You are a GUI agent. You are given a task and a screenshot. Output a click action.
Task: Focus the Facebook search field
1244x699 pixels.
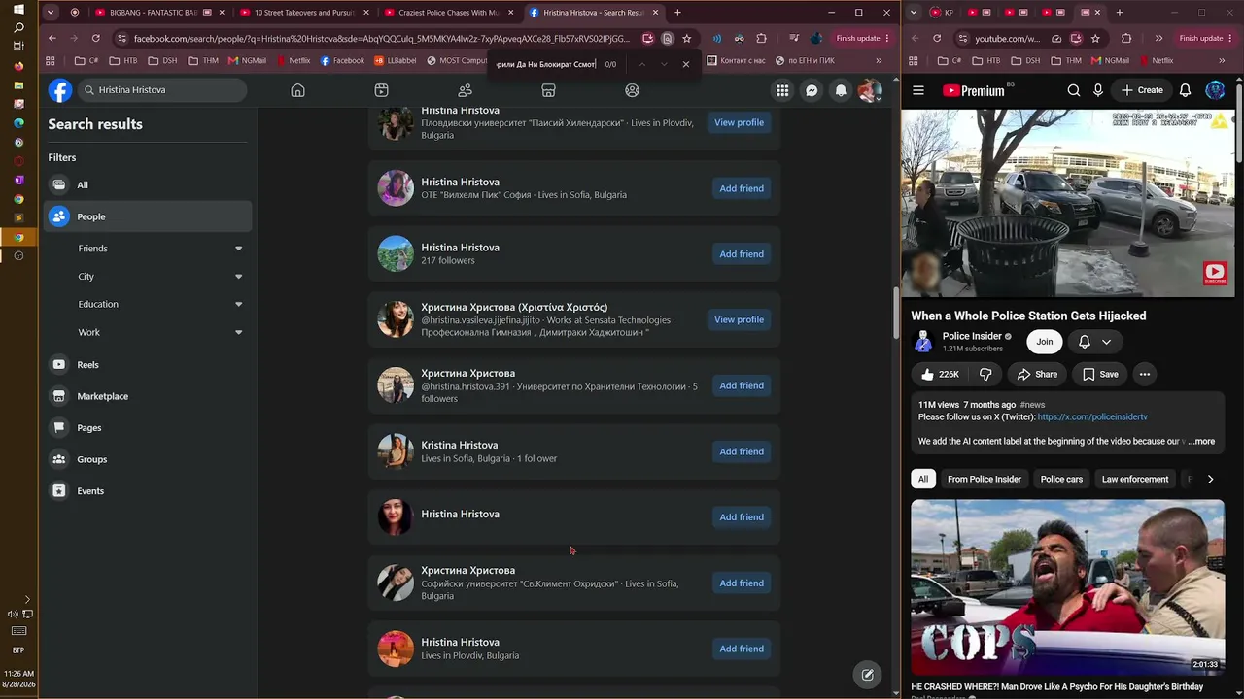161,90
